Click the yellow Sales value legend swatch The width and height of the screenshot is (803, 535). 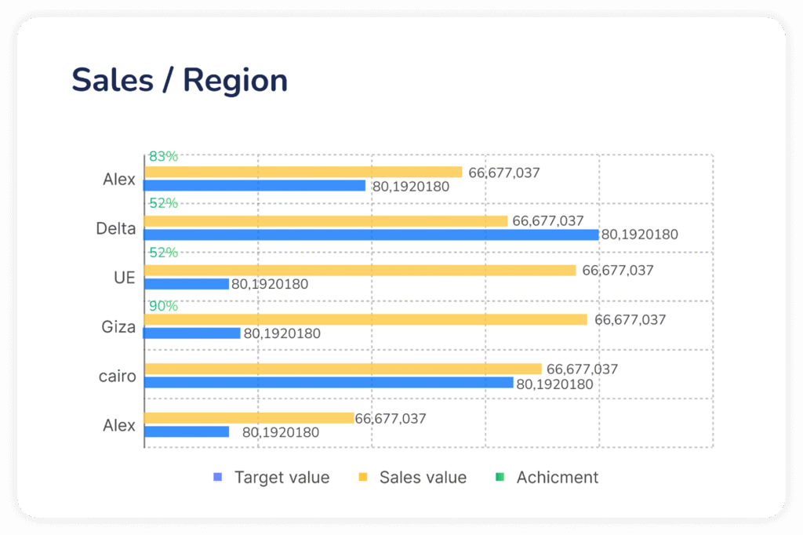[363, 477]
